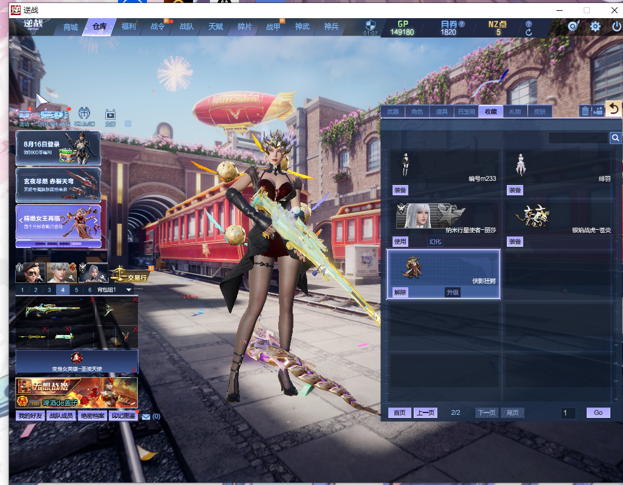The height and width of the screenshot is (485, 623).
Task: Open 商城 shop tab
Action: pyautogui.click(x=70, y=27)
